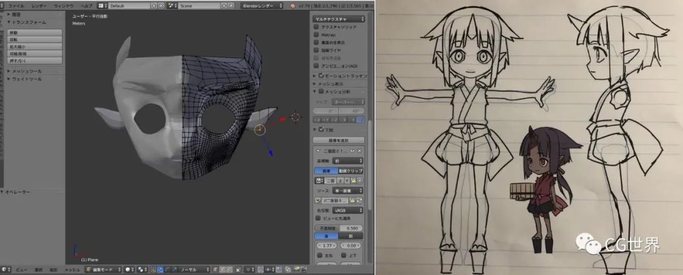683x275 pixels.
Task: Click the 画像を追加 button
Action: (339, 140)
